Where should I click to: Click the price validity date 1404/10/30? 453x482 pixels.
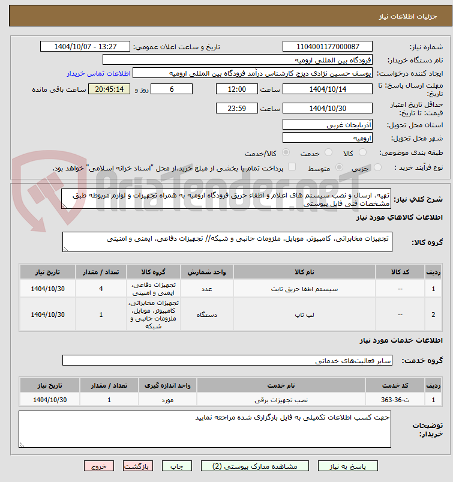pyautogui.click(x=328, y=108)
